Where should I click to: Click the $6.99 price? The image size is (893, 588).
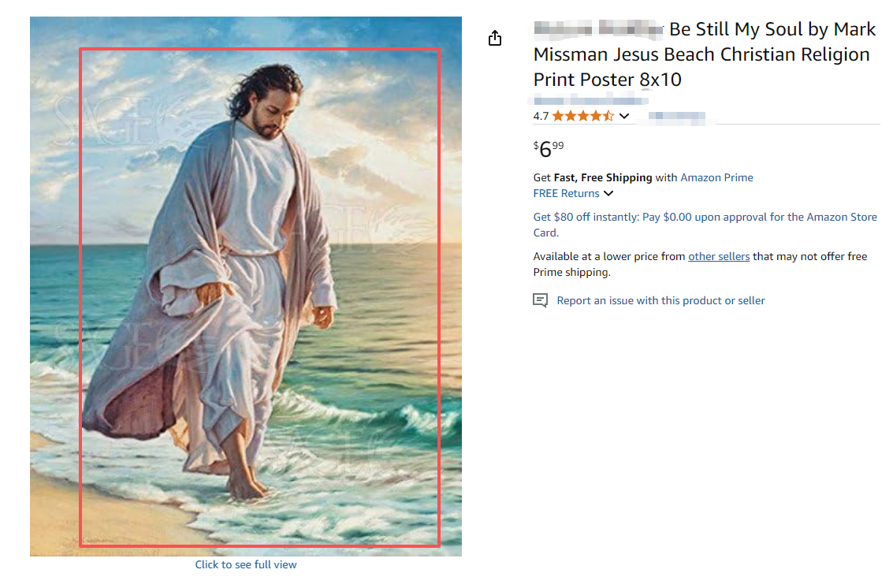[549, 148]
